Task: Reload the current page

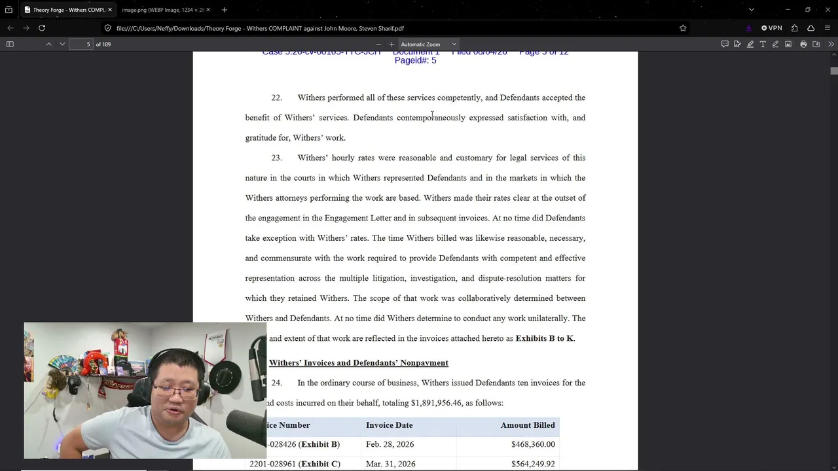Action: (42, 28)
